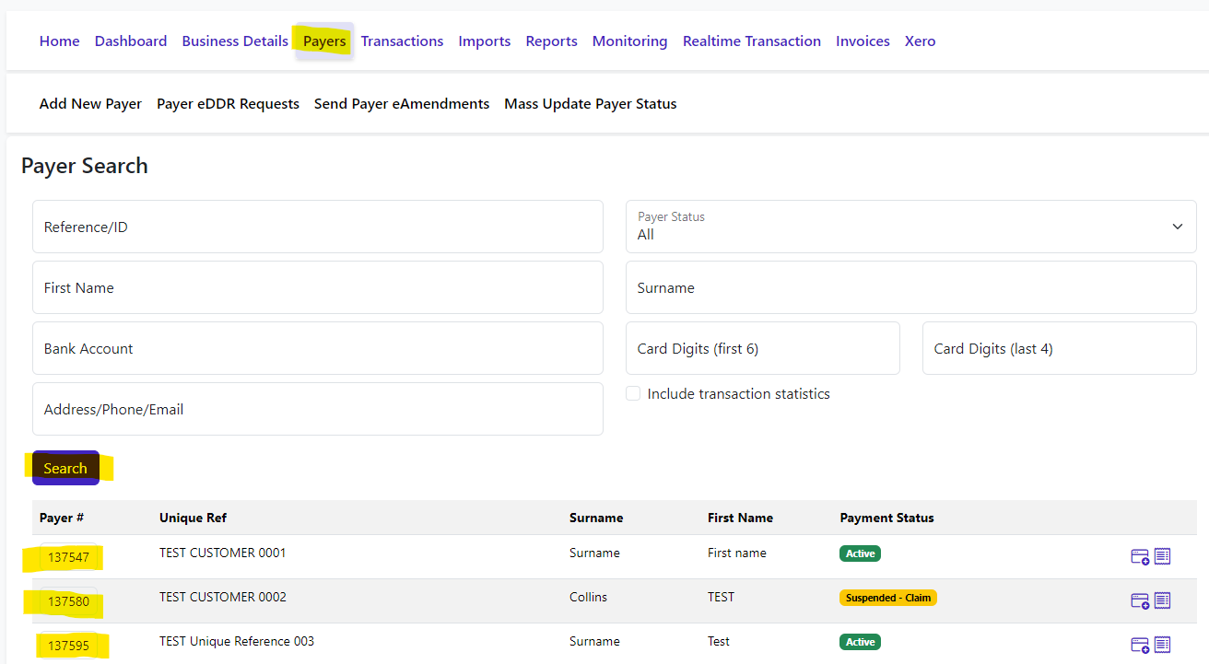The image size is (1209, 664).
Task: Open payer number 137580
Action: click(x=68, y=601)
